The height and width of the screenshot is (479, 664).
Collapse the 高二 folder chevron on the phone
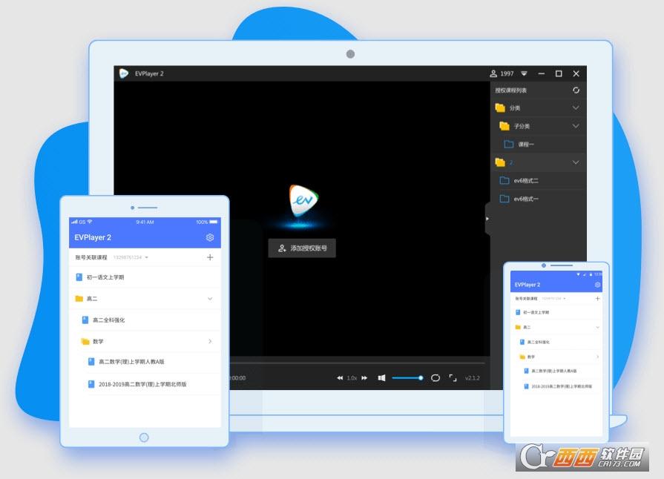[597, 327]
